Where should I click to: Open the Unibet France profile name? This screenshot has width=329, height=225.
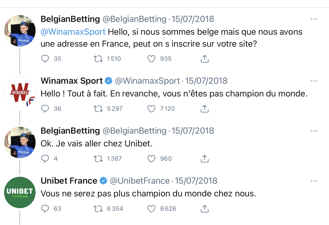69,181
